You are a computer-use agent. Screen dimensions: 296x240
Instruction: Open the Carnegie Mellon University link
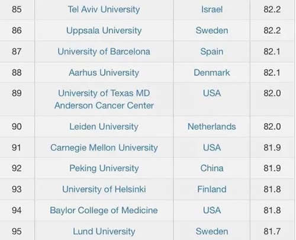pos(104,148)
